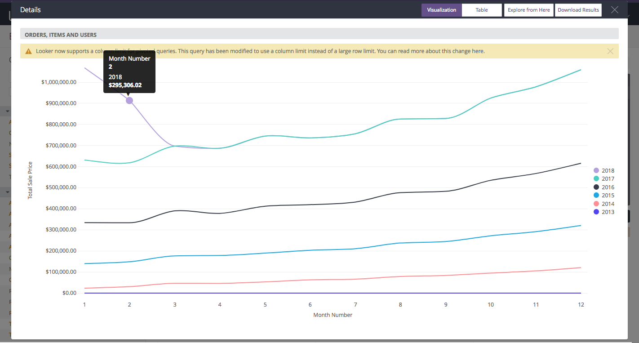639x343 pixels.
Task: Click the Explore from Here button
Action: pyautogui.click(x=528, y=10)
